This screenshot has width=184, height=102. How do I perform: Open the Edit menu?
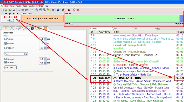pyautogui.click(x=7, y=6)
